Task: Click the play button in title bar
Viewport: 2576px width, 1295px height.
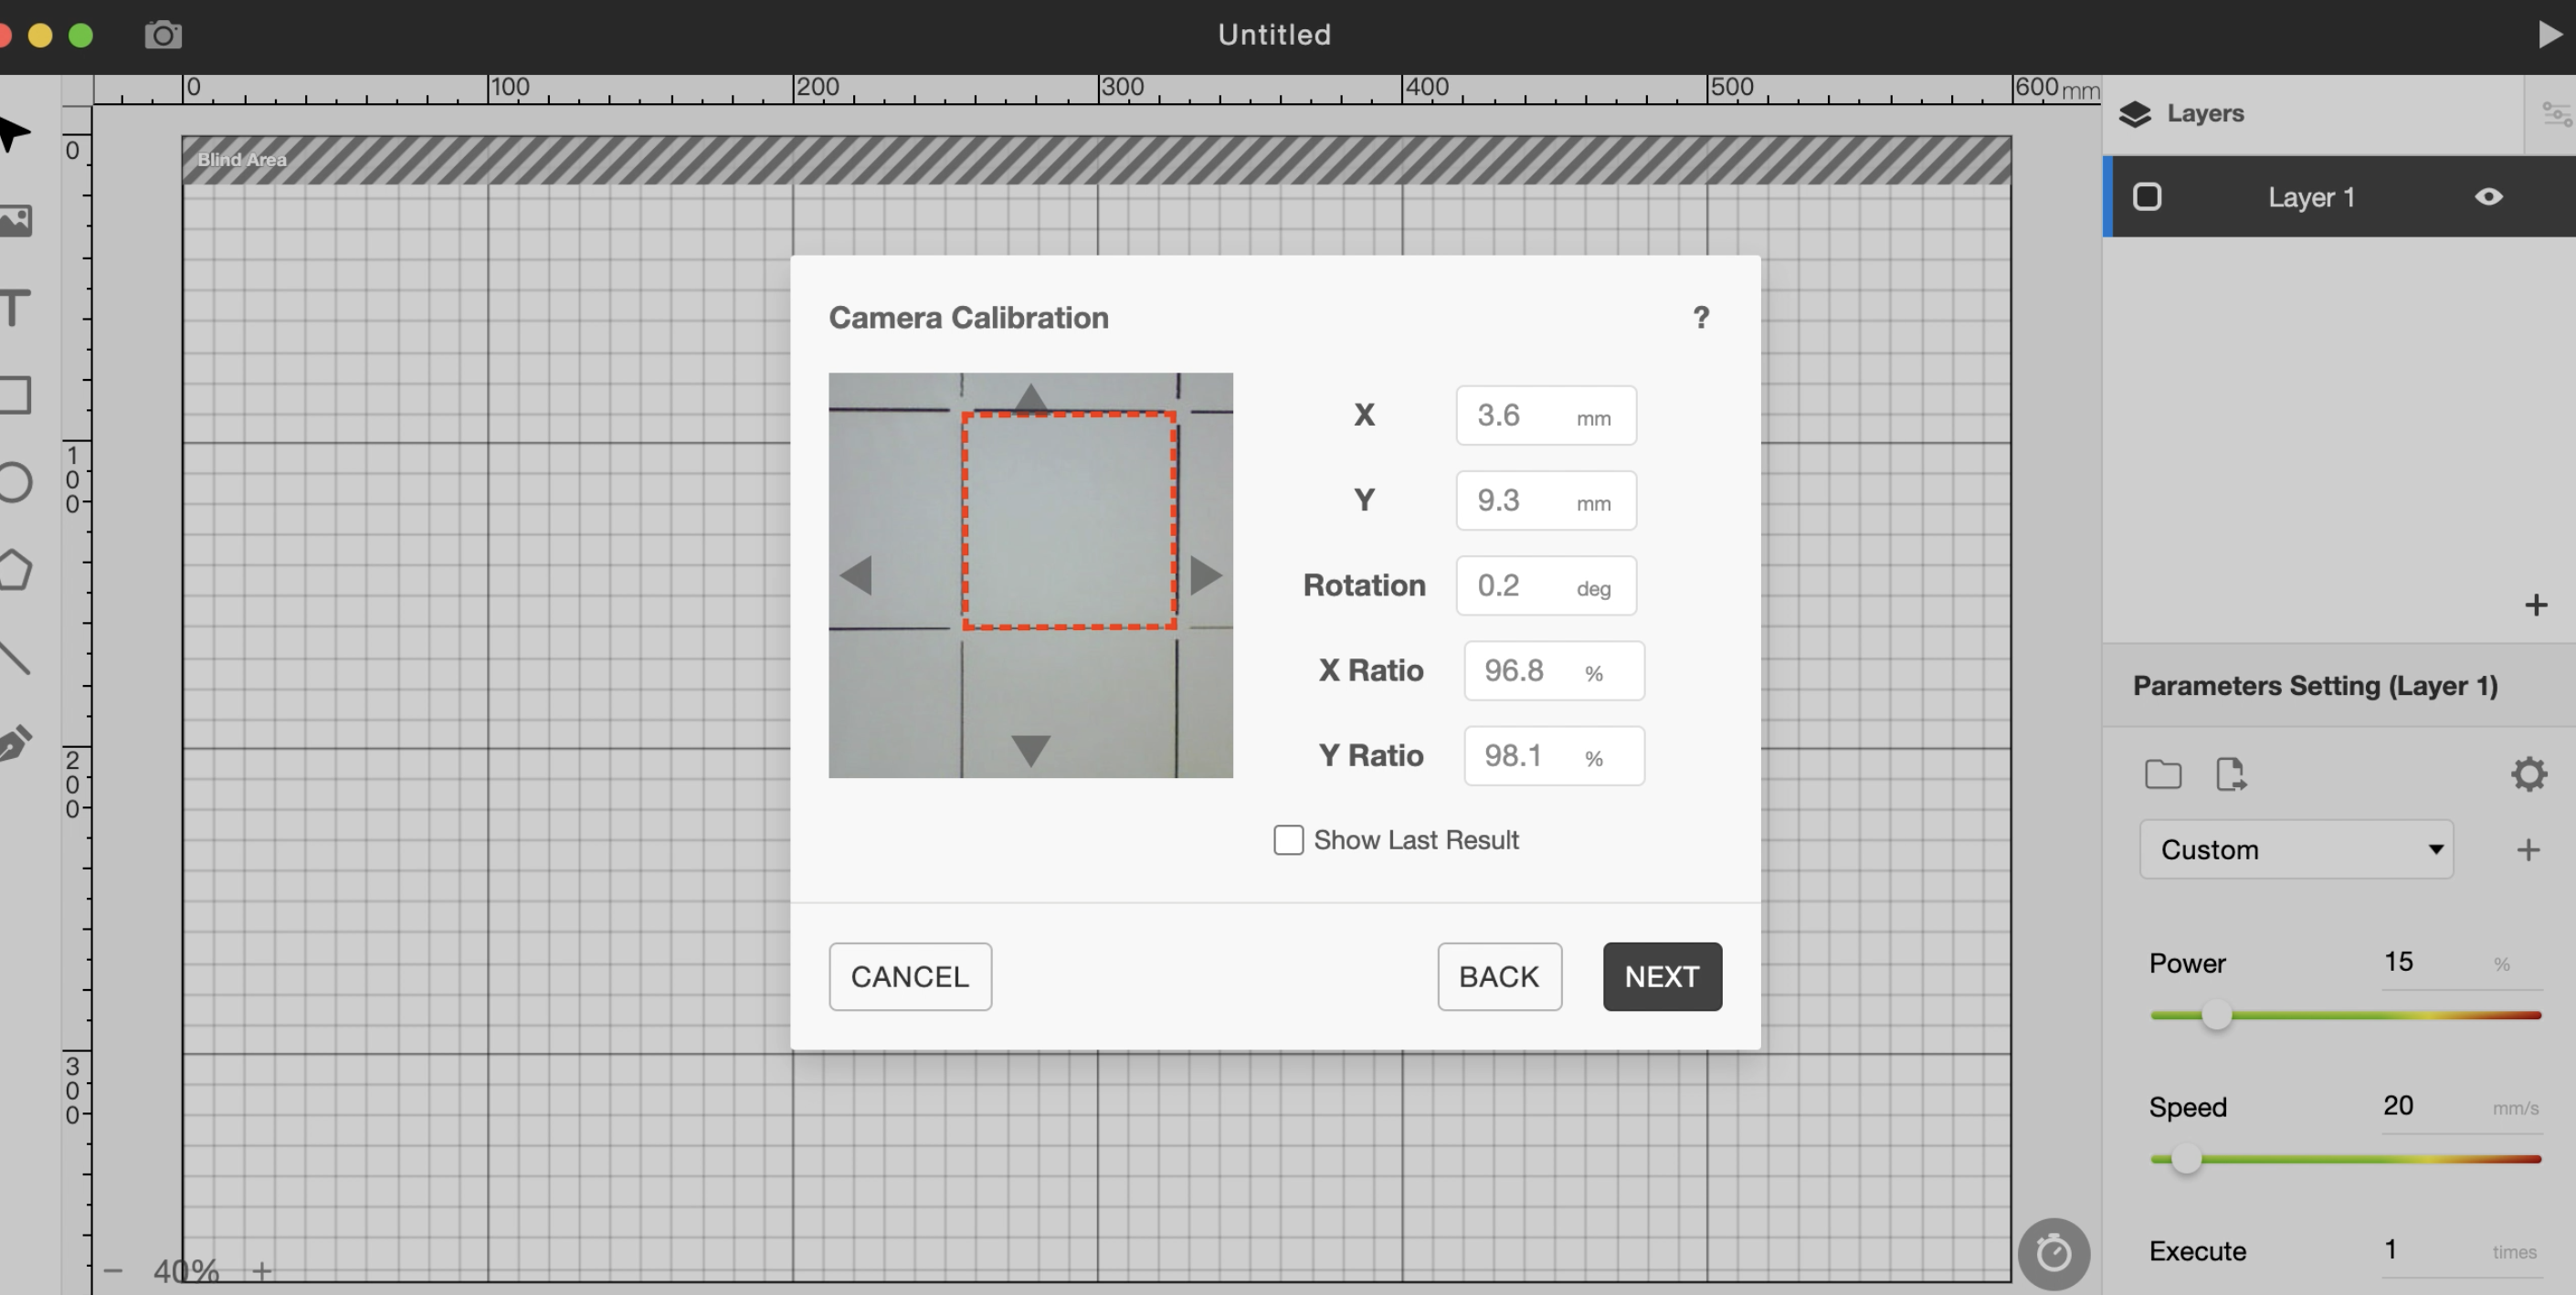Action: 2549,35
